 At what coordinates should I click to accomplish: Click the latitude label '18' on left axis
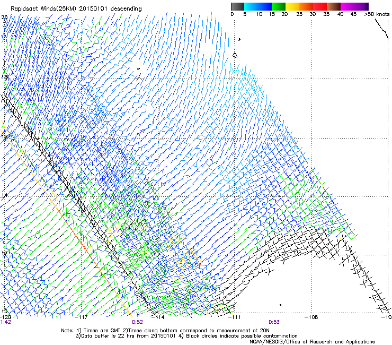[x=4, y=77]
